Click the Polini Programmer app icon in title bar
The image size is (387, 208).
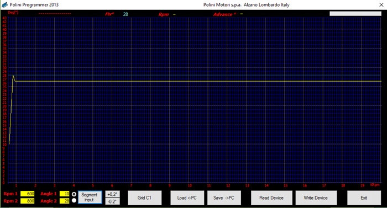(x=4, y=4)
